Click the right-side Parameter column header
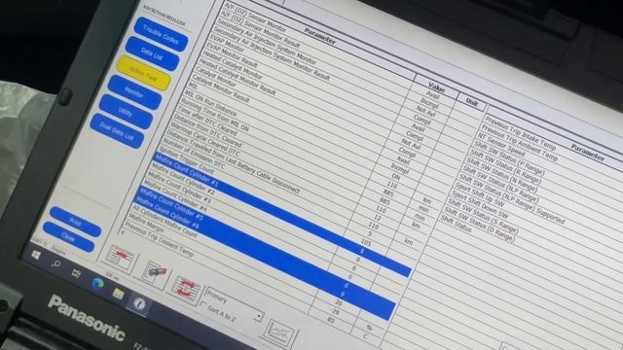 click(588, 153)
